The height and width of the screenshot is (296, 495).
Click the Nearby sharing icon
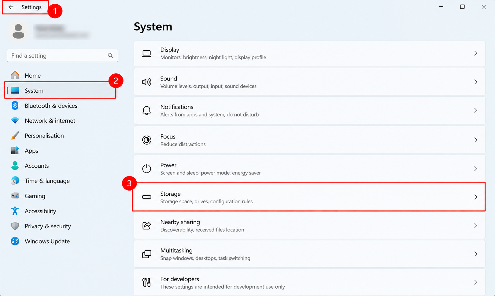(x=147, y=226)
